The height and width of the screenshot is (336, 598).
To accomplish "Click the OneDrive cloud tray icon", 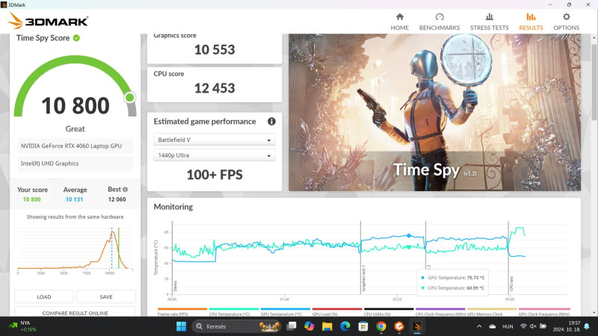I will (493, 326).
